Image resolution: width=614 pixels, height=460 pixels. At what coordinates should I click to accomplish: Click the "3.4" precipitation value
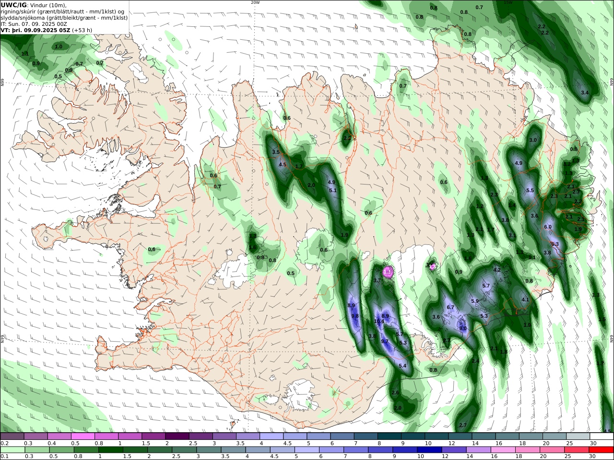click(x=585, y=92)
